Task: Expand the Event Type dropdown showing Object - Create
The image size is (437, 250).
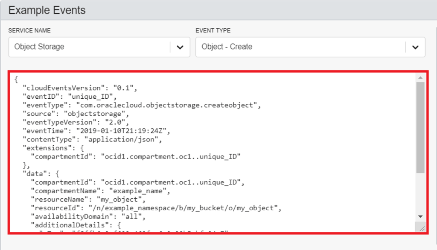Action: [x=301, y=47]
